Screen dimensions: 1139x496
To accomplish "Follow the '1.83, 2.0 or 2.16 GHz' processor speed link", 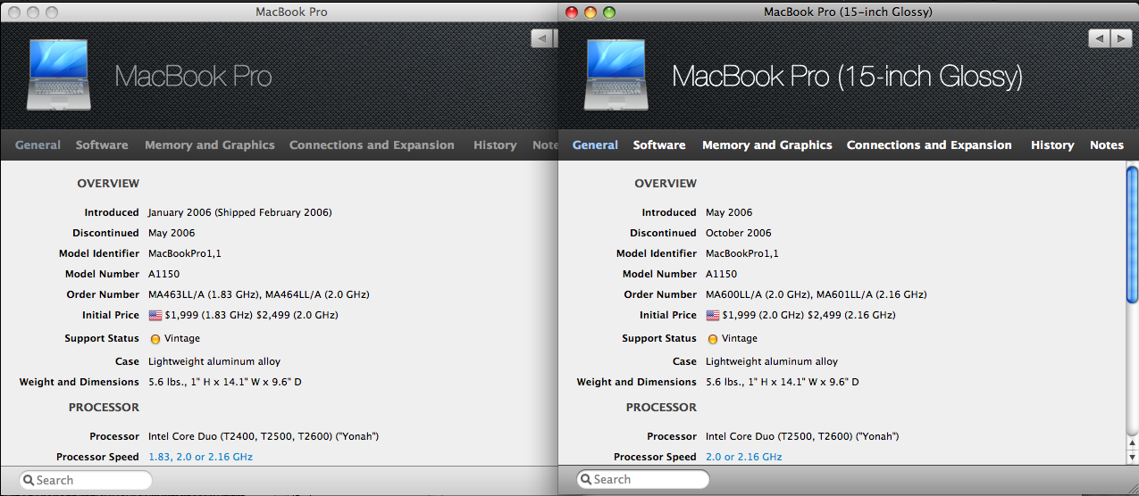I will (200, 457).
